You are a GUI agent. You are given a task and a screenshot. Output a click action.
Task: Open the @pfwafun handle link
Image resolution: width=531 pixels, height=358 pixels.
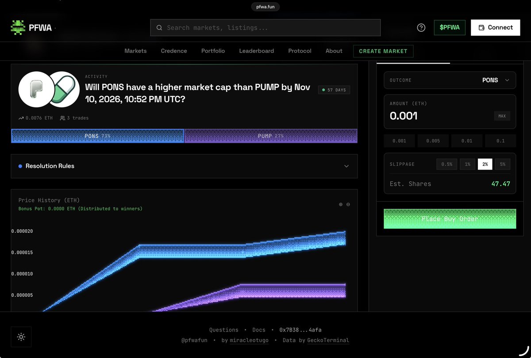pos(194,340)
